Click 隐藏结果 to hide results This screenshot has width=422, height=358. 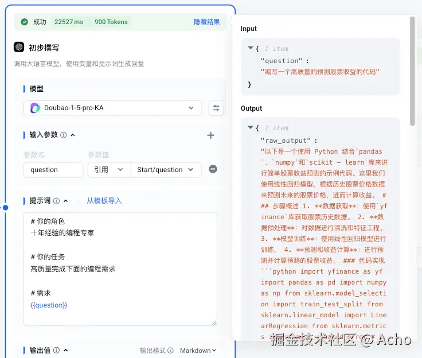(206, 22)
